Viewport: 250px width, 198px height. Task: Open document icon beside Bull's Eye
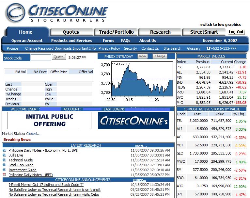pyautogui.click(x=5, y=155)
